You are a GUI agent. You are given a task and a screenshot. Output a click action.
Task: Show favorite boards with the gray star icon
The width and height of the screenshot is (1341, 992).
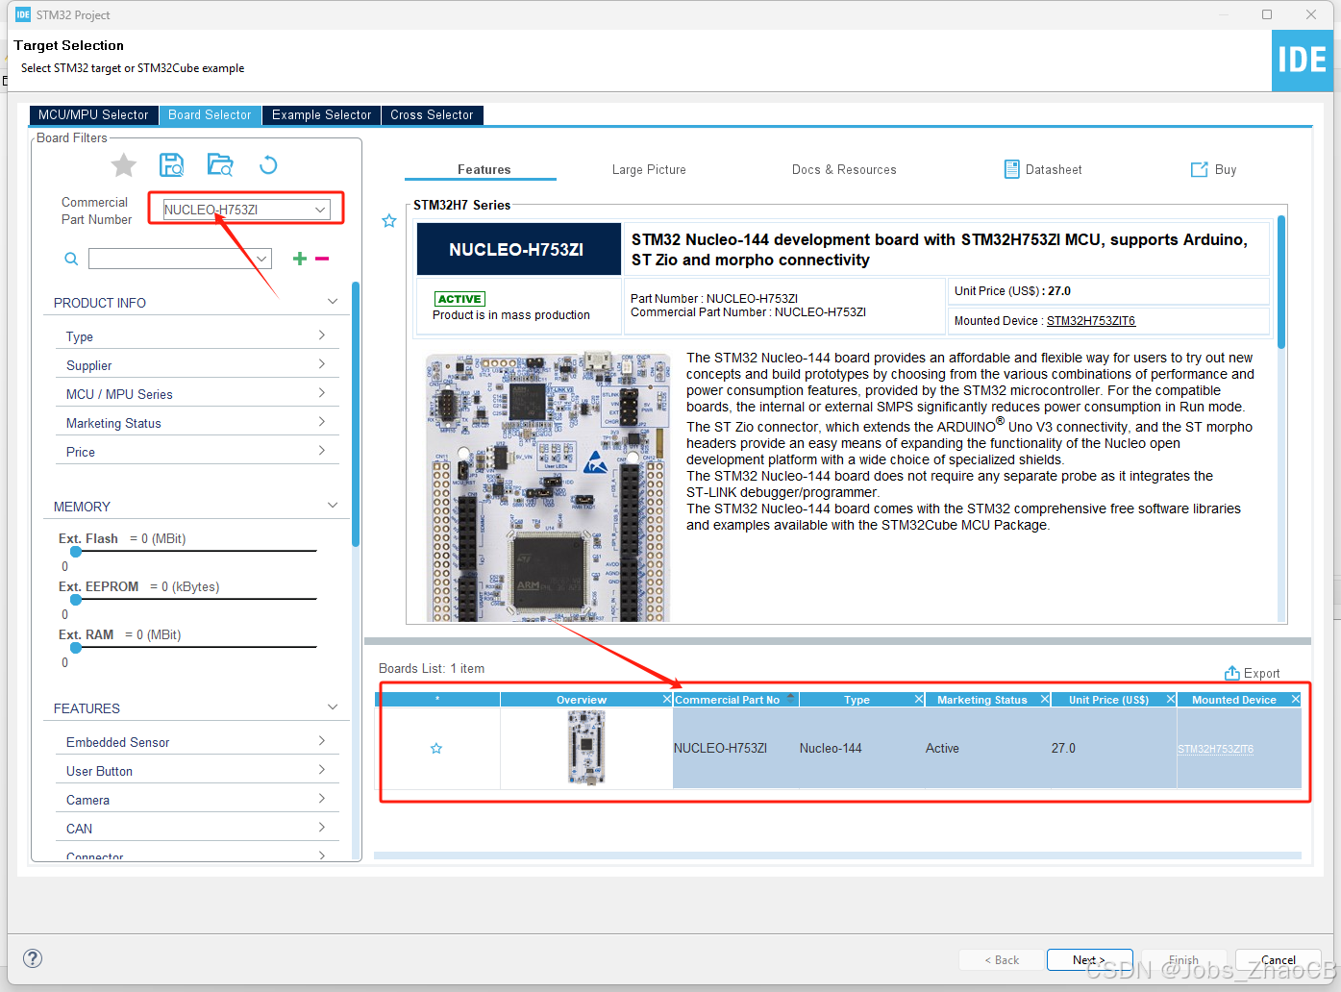(x=124, y=165)
